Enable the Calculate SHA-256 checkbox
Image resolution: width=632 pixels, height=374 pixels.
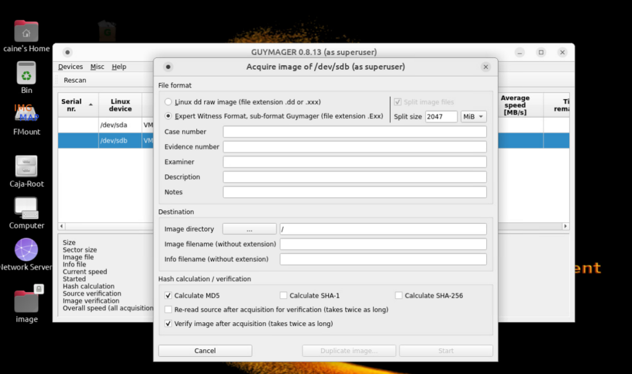(399, 296)
